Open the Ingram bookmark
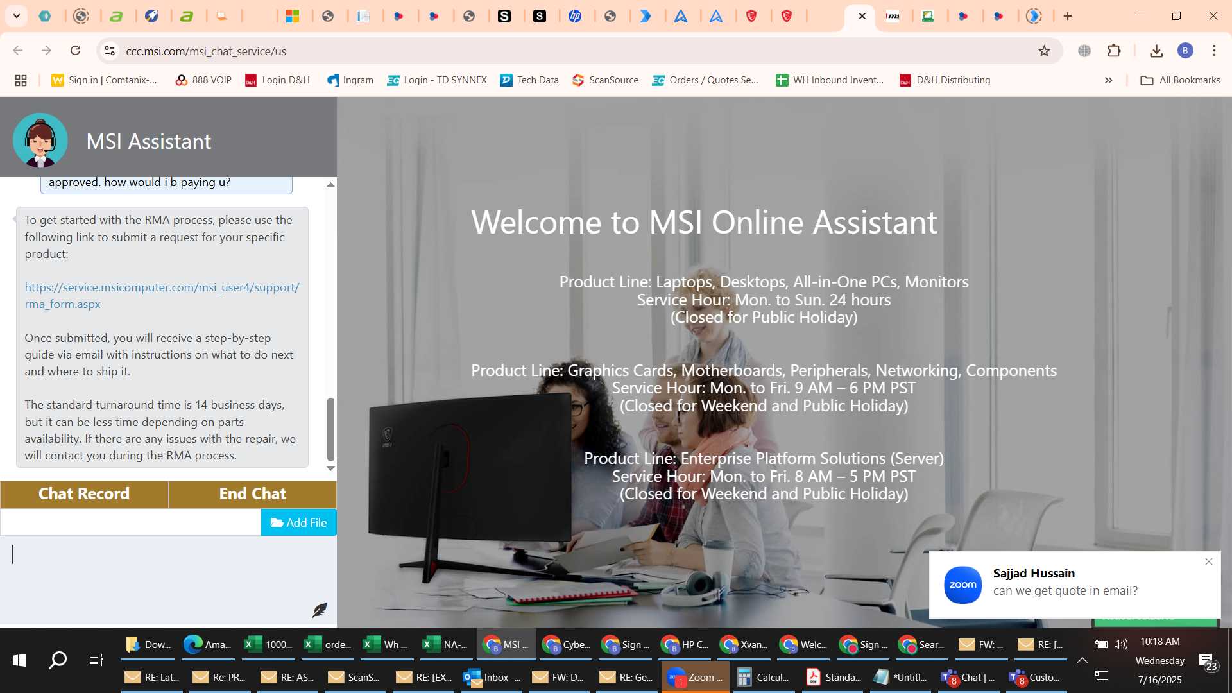 coord(350,80)
